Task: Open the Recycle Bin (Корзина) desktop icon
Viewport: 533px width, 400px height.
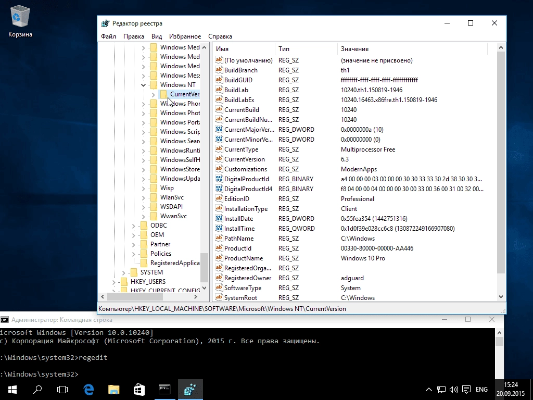Action: [20, 21]
